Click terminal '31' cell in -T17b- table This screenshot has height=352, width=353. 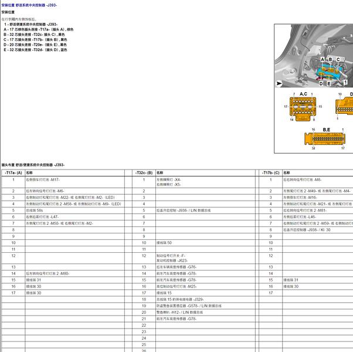click(x=318, y=280)
